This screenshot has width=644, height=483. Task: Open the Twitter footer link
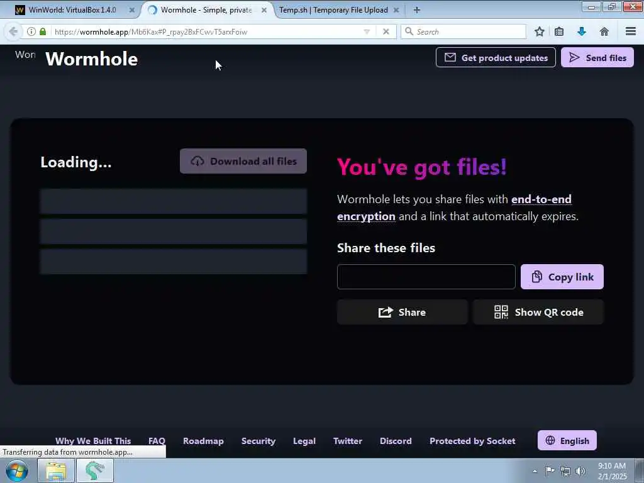[347, 441]
